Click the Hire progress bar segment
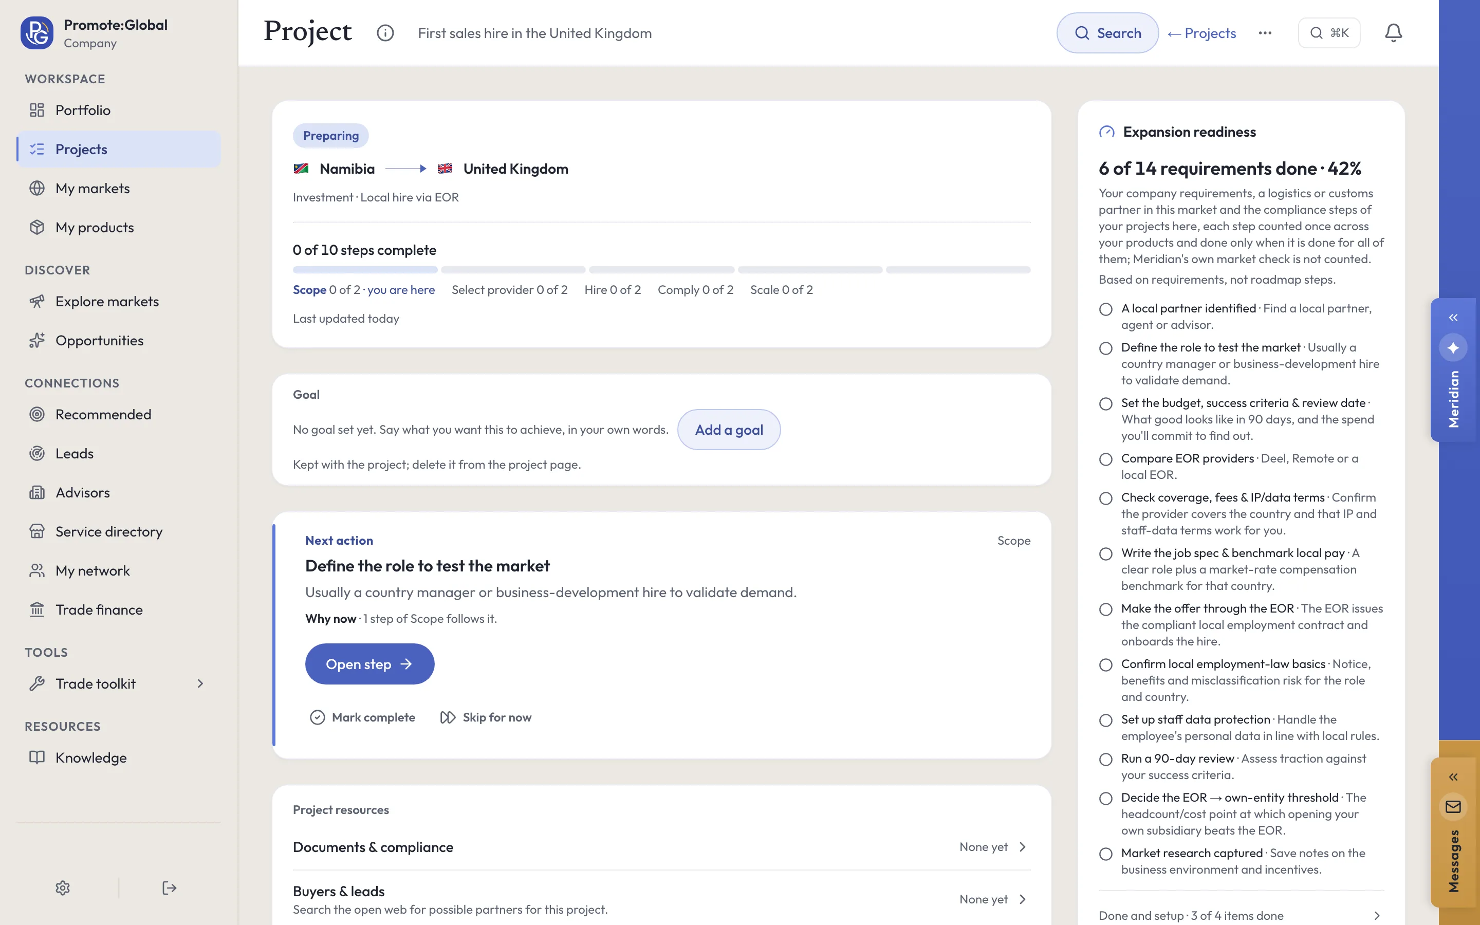 (662, 270)
